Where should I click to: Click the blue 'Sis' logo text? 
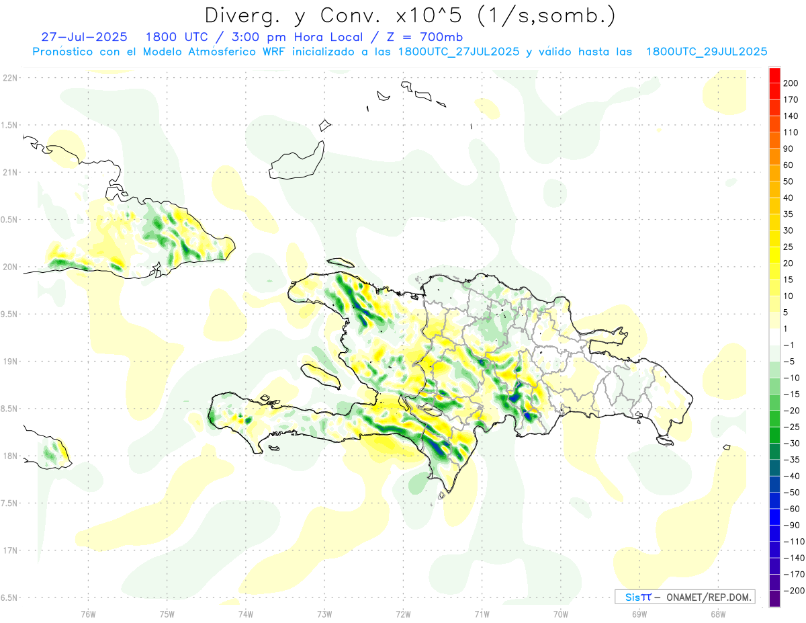[x=632, y=597]
